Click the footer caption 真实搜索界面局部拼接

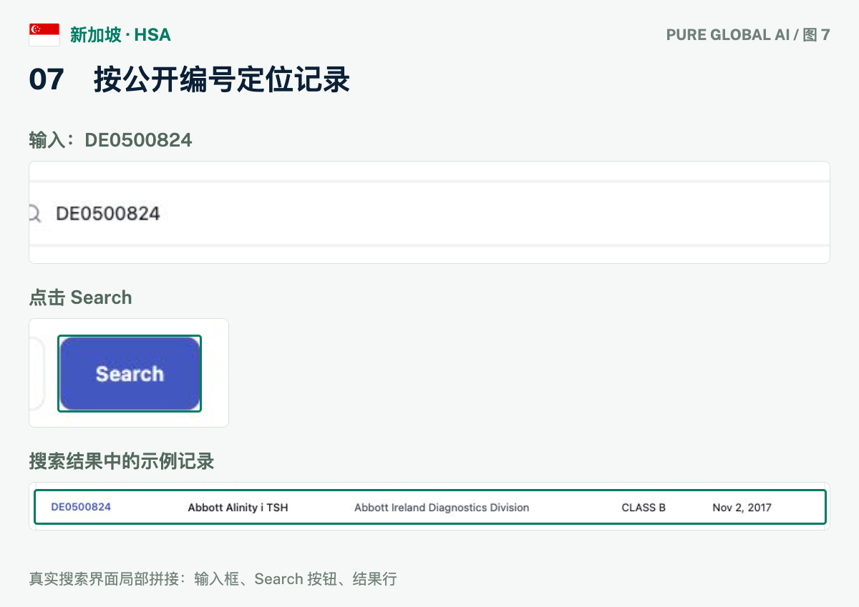(x=213, y=578)
